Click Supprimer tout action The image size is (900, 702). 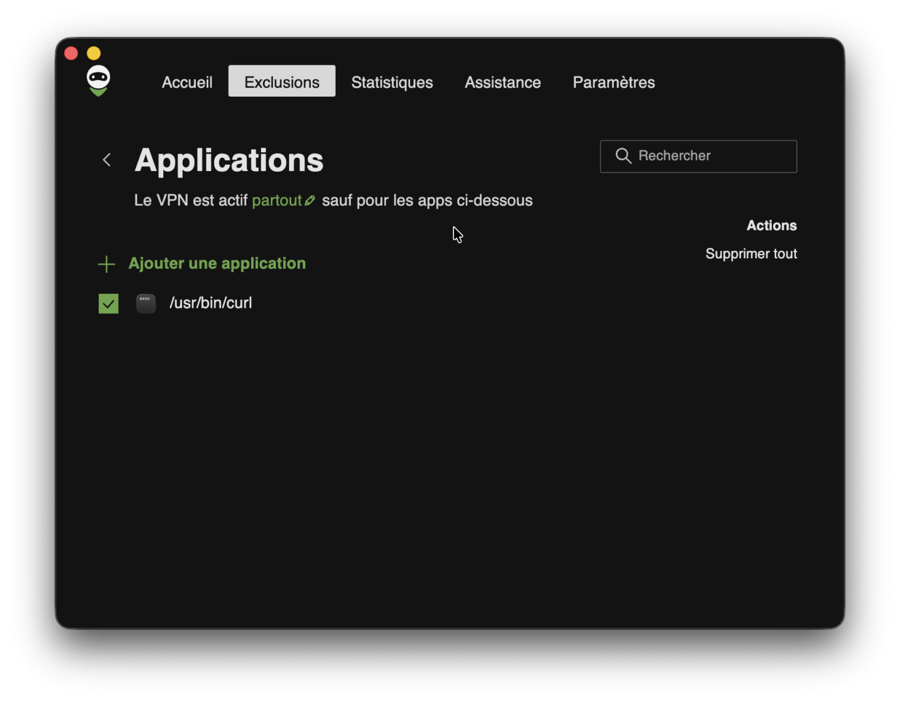pyautogui.click(x=751, y=254)
